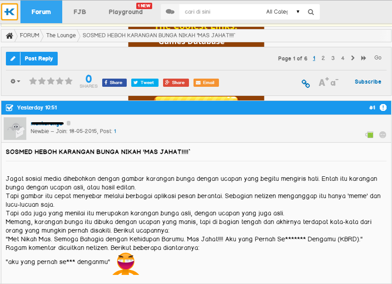Click the home icon in breadcrumb

[x=9, y=35]
